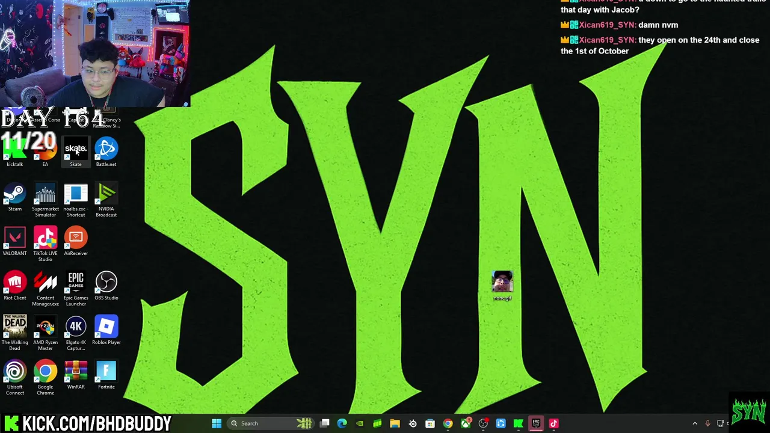770x433 pixels.
Task: Switch to Epic Games Launcher in taskbar
Action: [x=536, y=423]
